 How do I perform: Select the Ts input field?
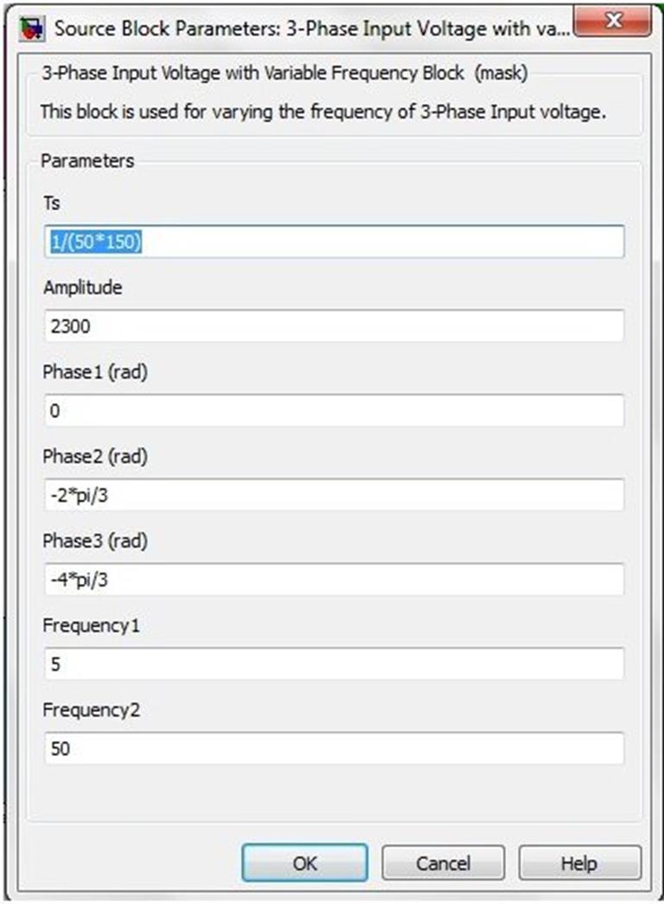333,242
